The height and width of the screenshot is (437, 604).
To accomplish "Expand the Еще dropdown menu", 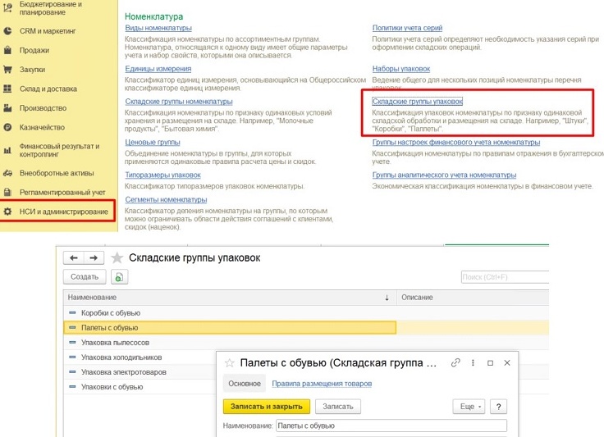I will tap(469, 407).
